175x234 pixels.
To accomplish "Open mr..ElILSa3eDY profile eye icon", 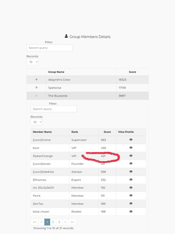I will pos(131,188).
